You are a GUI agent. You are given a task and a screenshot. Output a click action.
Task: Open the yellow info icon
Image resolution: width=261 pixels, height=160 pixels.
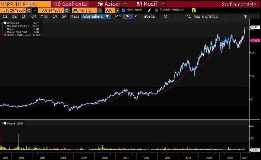193,10
